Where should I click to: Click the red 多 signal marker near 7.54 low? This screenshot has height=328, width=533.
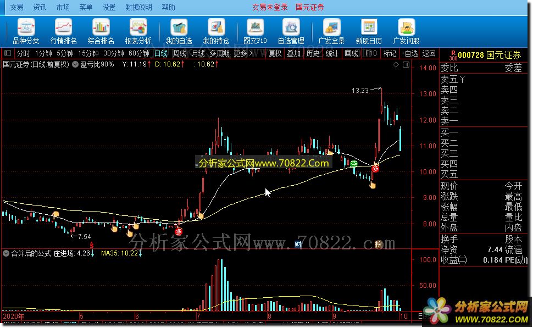179,232
